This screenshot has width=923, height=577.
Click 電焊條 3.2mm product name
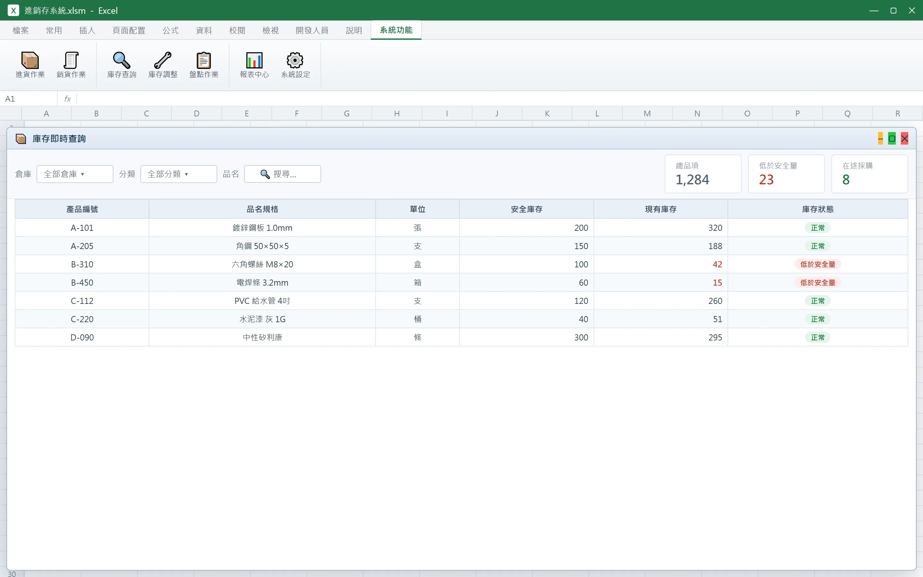pos(262,283)
